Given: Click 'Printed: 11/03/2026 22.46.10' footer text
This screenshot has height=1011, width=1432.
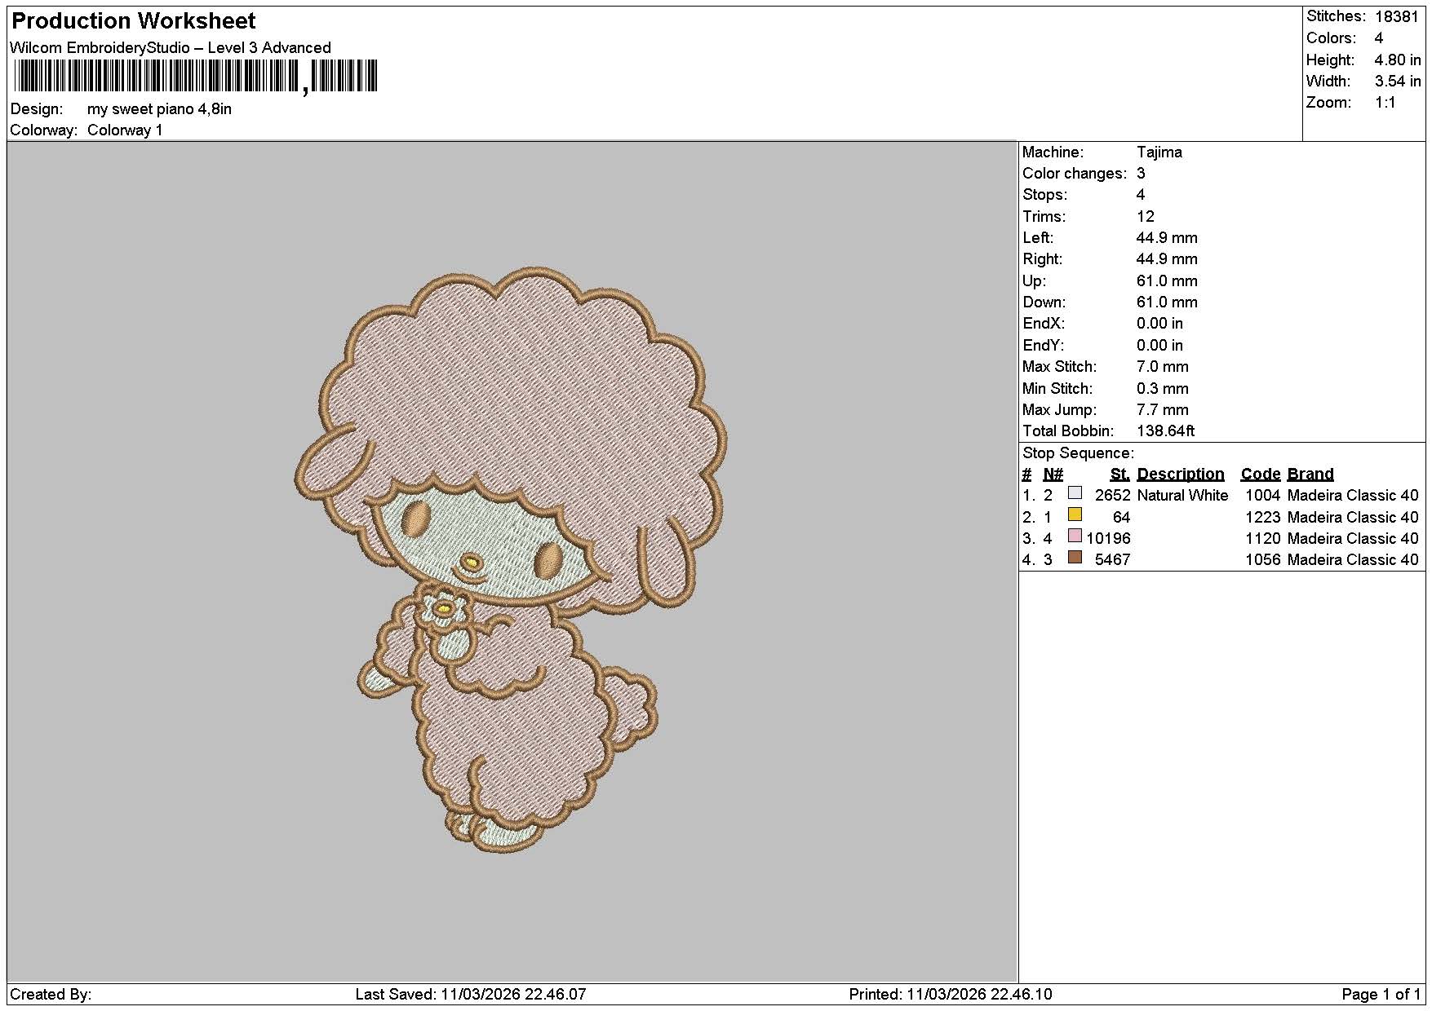Looking at the screenshot, I should (x=951, y=995).
